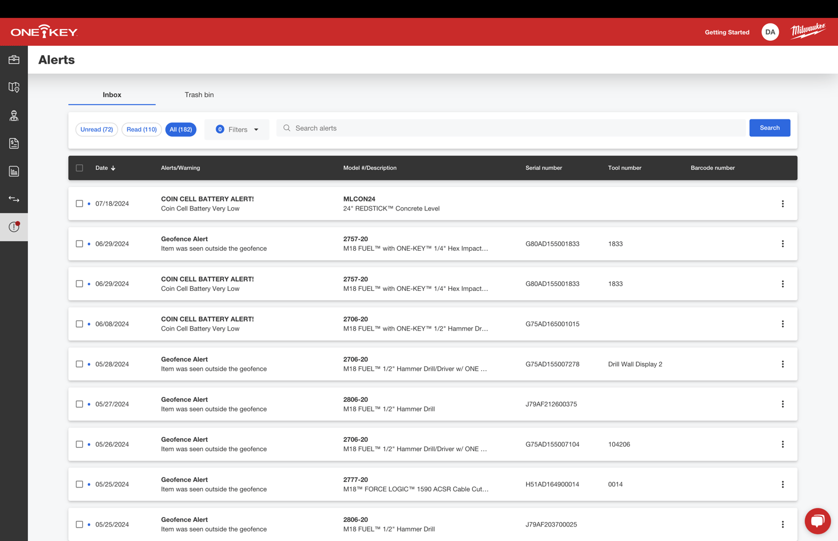Select the checkbox on the 05/28/2024 Geofence Alert
838x541 pixels.
coord(79,363)
